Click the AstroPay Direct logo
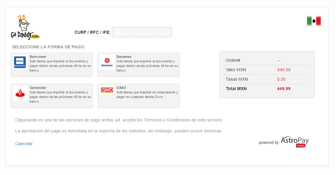 point(295,142)
